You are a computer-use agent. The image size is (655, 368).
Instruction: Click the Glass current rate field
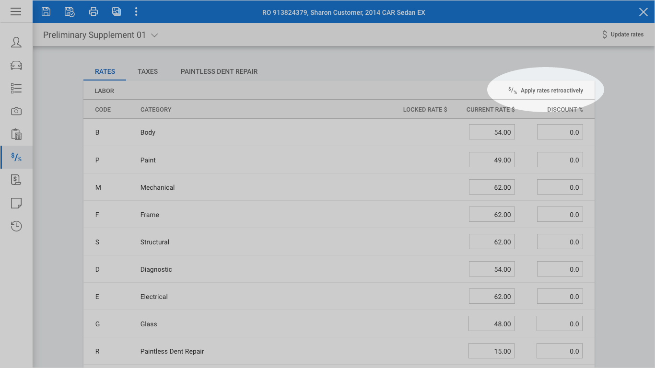point(492,323)
